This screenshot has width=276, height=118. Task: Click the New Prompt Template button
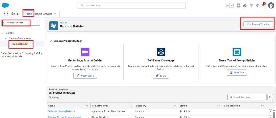click(258, 24)
